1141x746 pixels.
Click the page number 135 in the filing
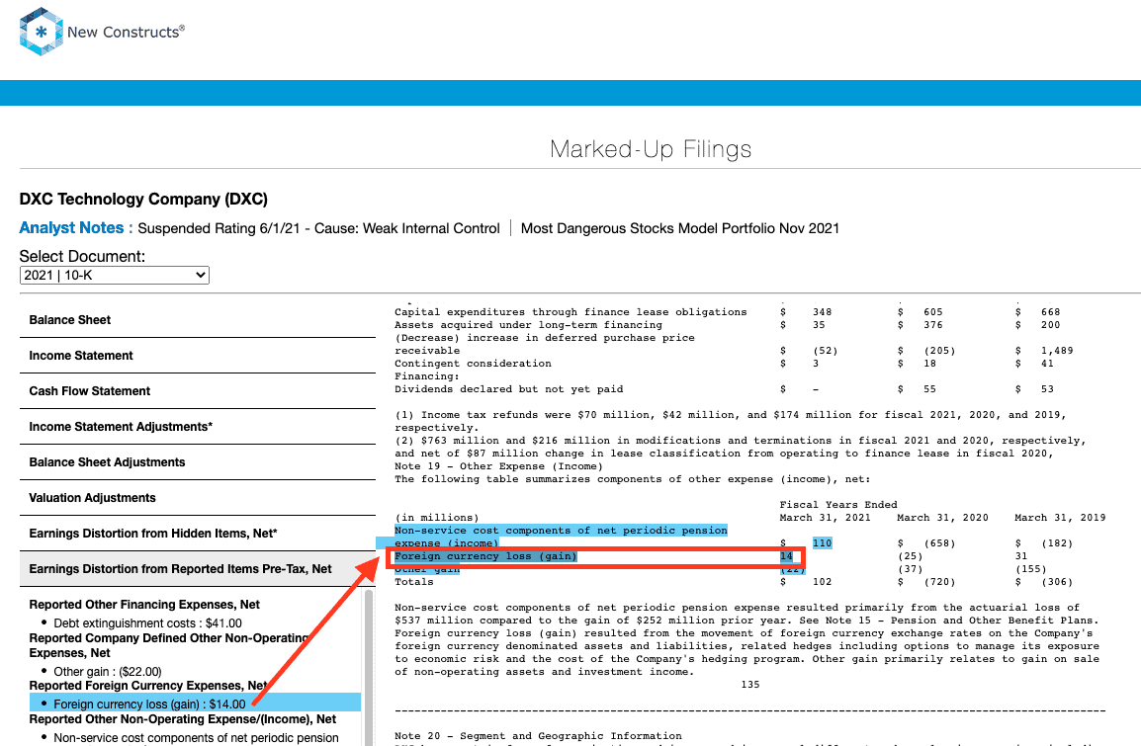750,685
